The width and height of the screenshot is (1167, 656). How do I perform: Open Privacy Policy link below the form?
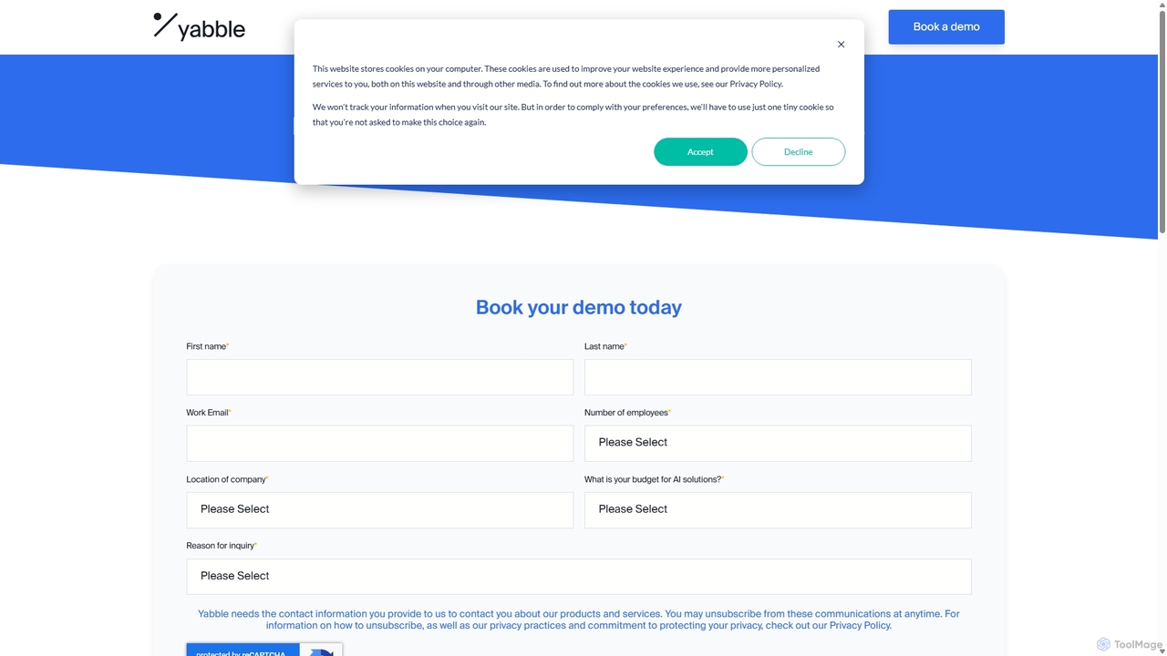click(x=859, y=626)
